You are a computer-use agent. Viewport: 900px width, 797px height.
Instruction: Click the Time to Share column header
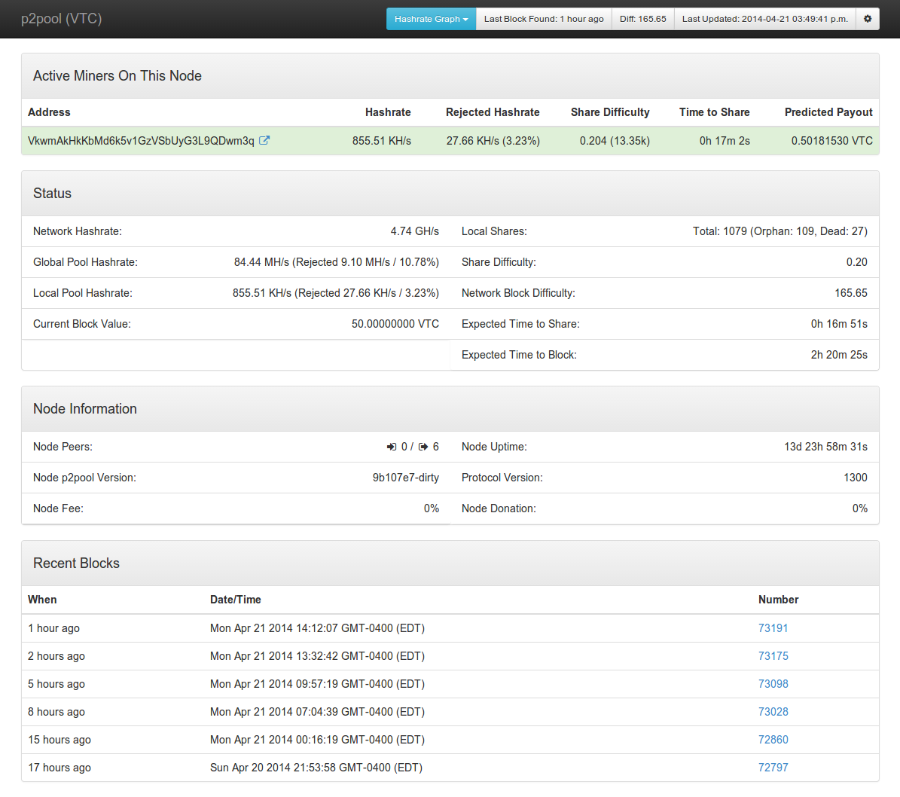715,112
